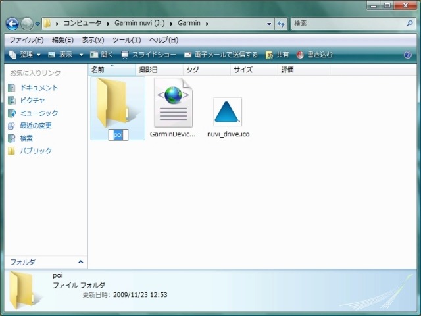Start スライドショー from the toolbar

click(x=149, y=55)
